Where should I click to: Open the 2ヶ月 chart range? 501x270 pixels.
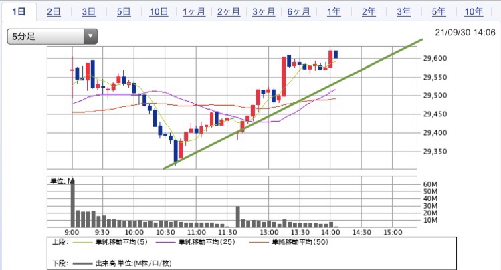[x=229, y=12]
